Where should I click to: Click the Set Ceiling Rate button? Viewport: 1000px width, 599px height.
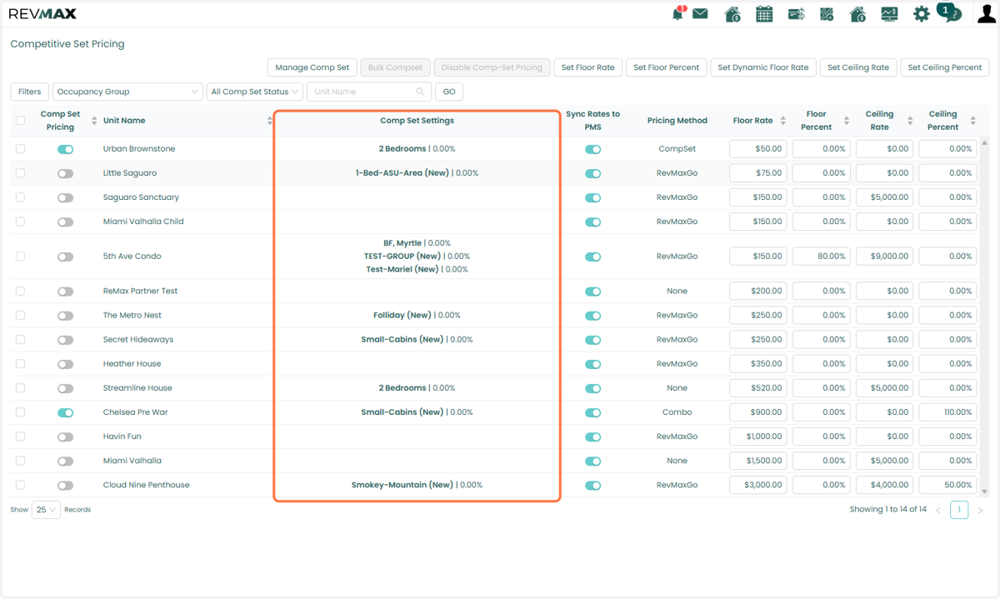pyautogui.click(x=857, y=67)
